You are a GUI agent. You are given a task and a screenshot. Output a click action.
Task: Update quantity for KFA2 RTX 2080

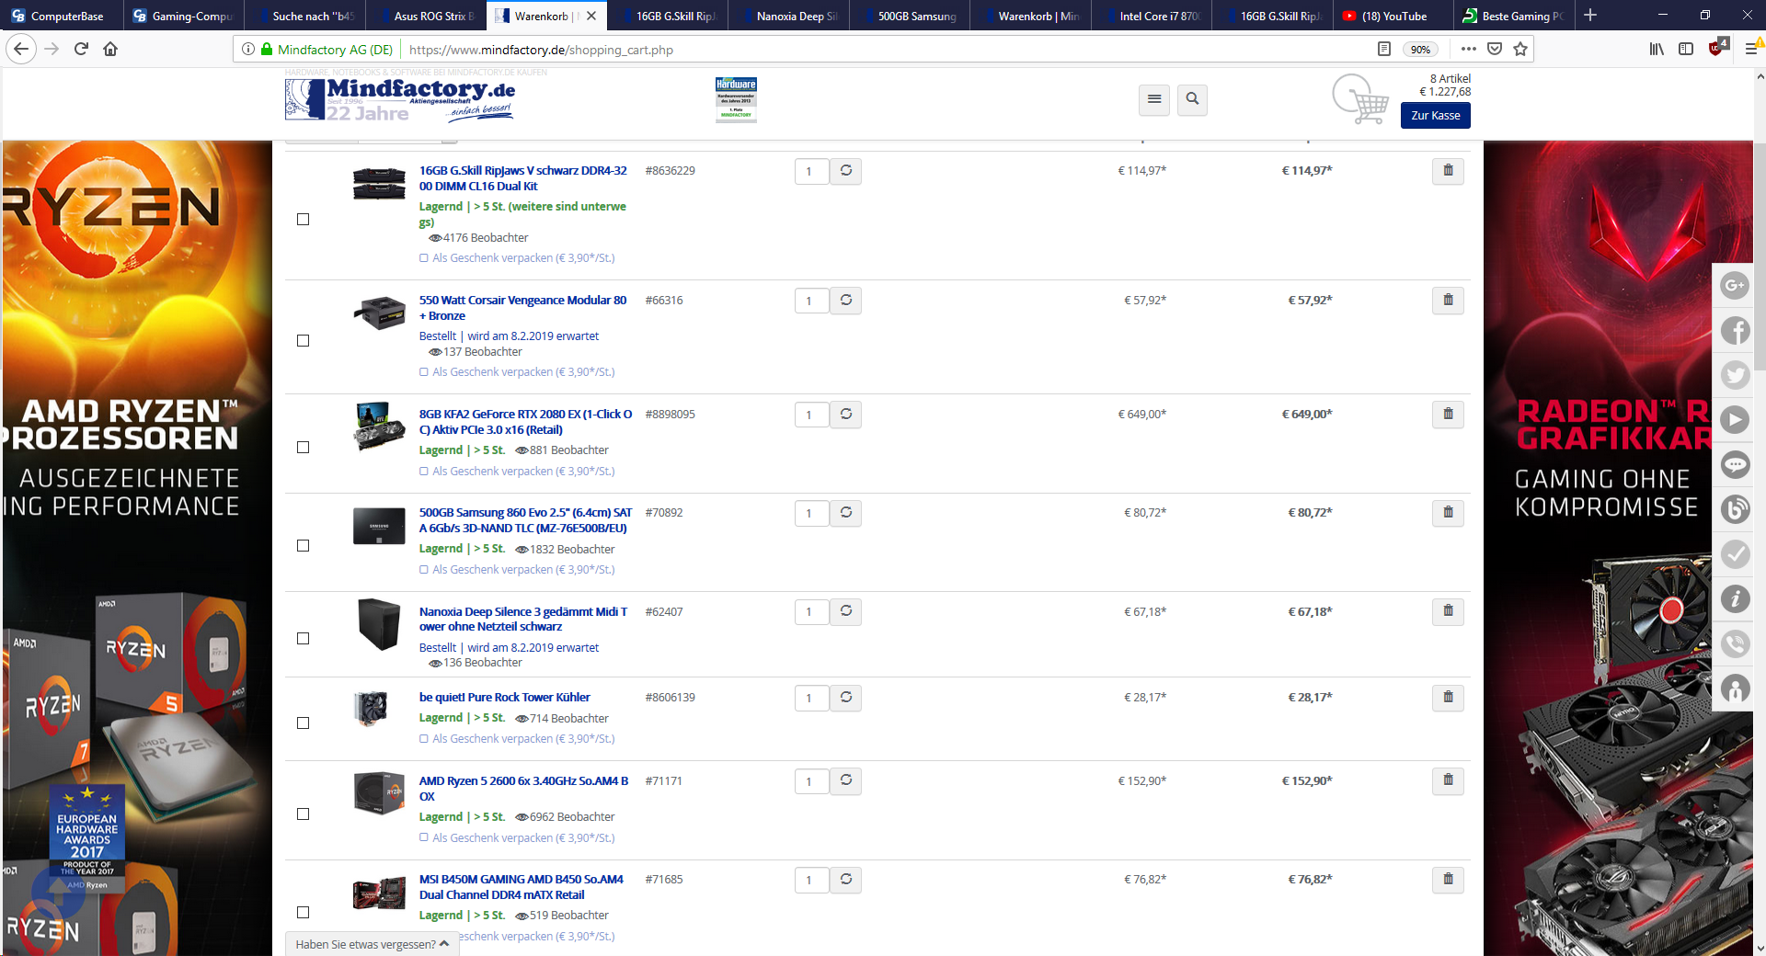[x=845, y=415]
